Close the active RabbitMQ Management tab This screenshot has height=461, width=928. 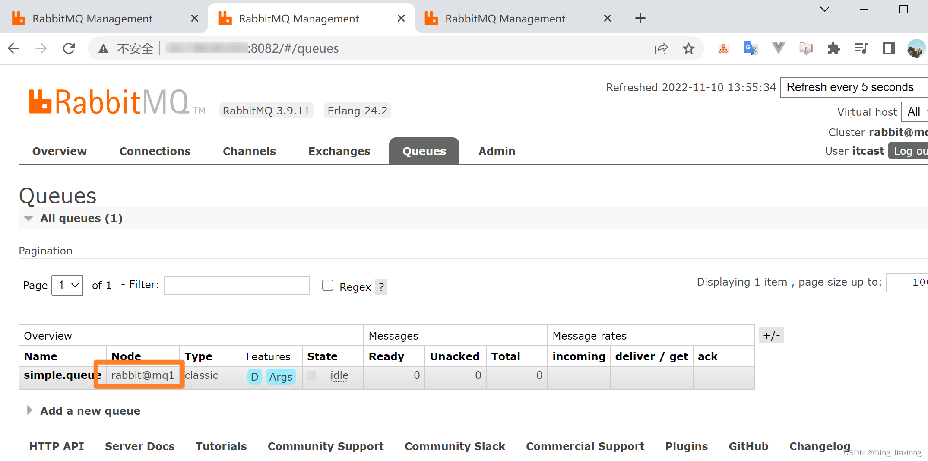click(x=401, y=18)
